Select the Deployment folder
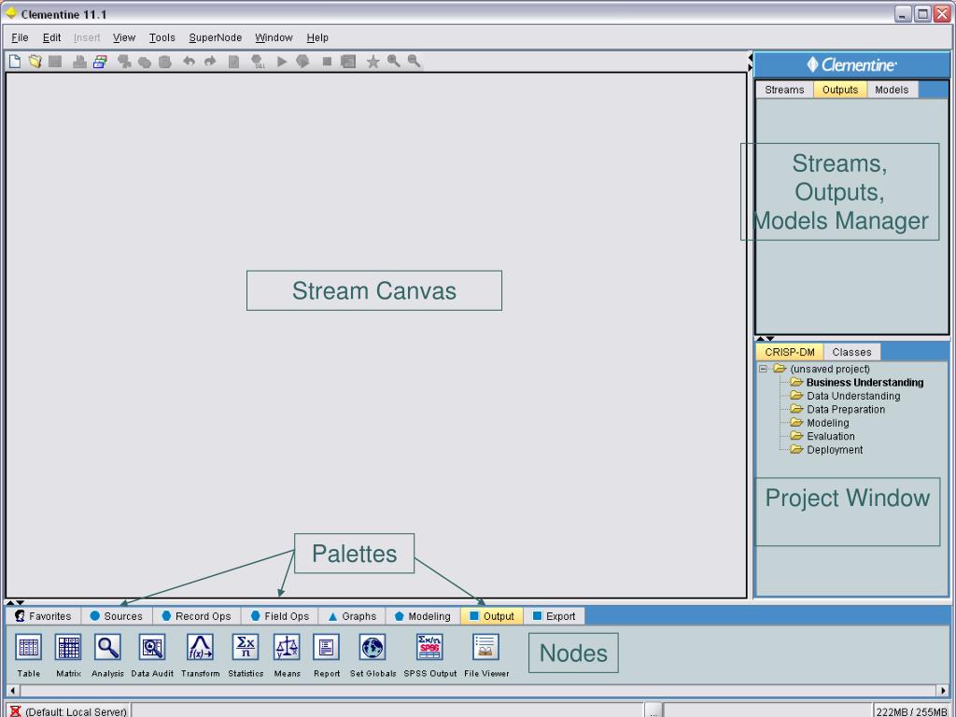Image resolution: width=956 pixels, height=717 pixels. [x=827, y=449]
